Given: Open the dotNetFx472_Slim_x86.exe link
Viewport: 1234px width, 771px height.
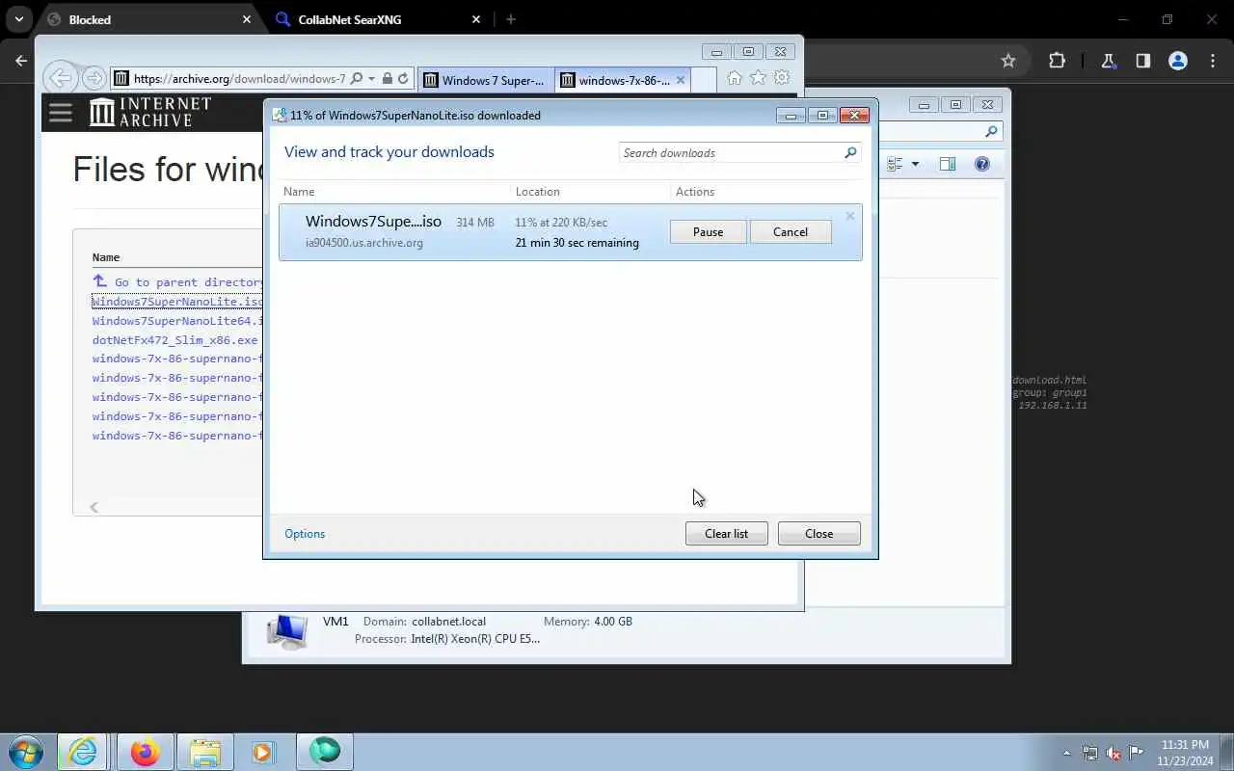Looking at the screenshot, I should (175, 340).
